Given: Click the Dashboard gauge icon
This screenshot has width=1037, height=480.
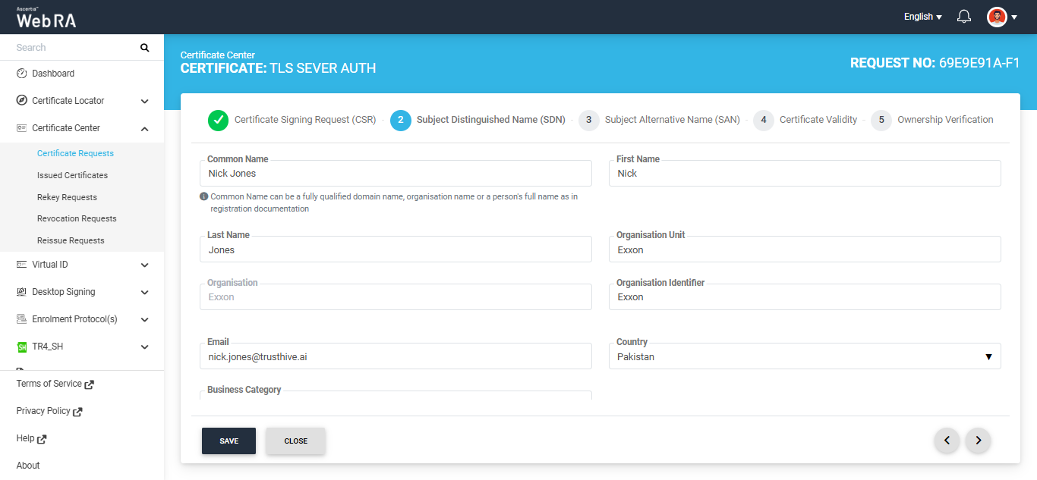Looking at the screenshot, I should click(22, 74).
